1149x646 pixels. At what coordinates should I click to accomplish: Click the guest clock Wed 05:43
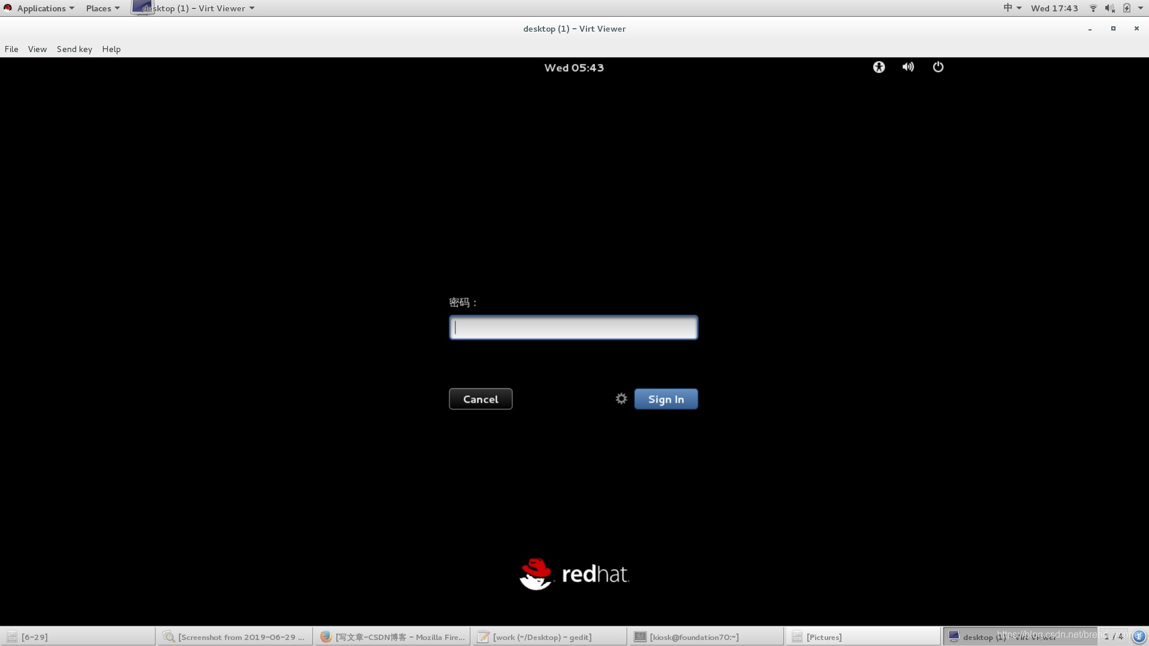[x=574, y=68]
